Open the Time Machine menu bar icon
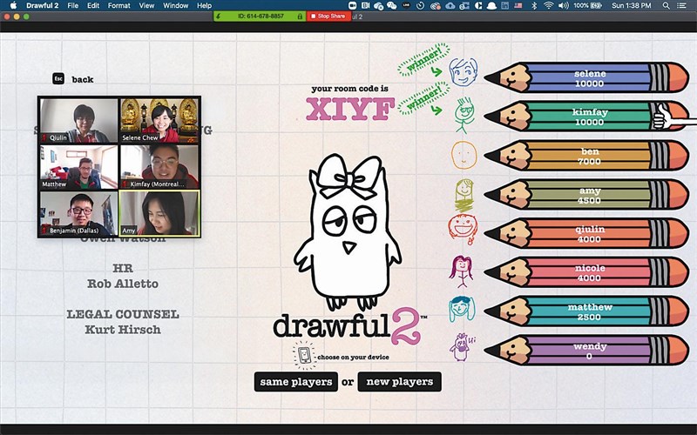697x435 pixels. [421, 5]
